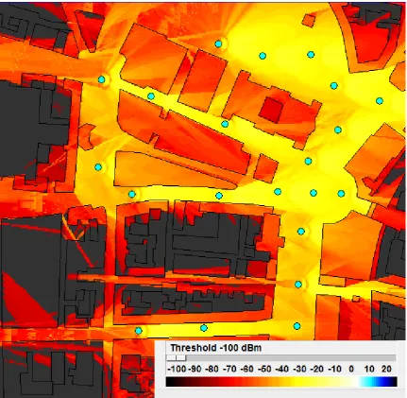
Task: Select the rightmost cyan transmitter marker
Action: tap(380, 101)
